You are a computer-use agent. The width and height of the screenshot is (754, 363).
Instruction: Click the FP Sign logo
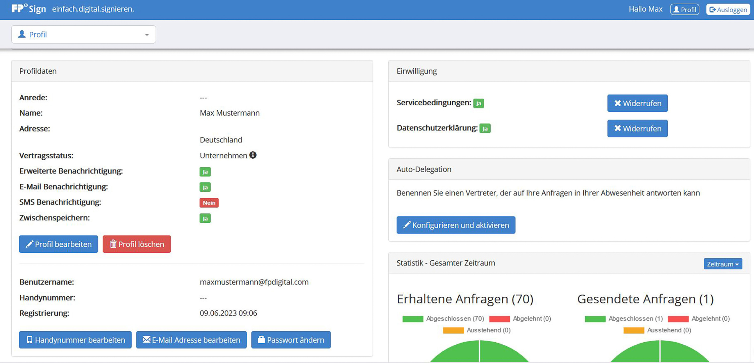(28, 9)
